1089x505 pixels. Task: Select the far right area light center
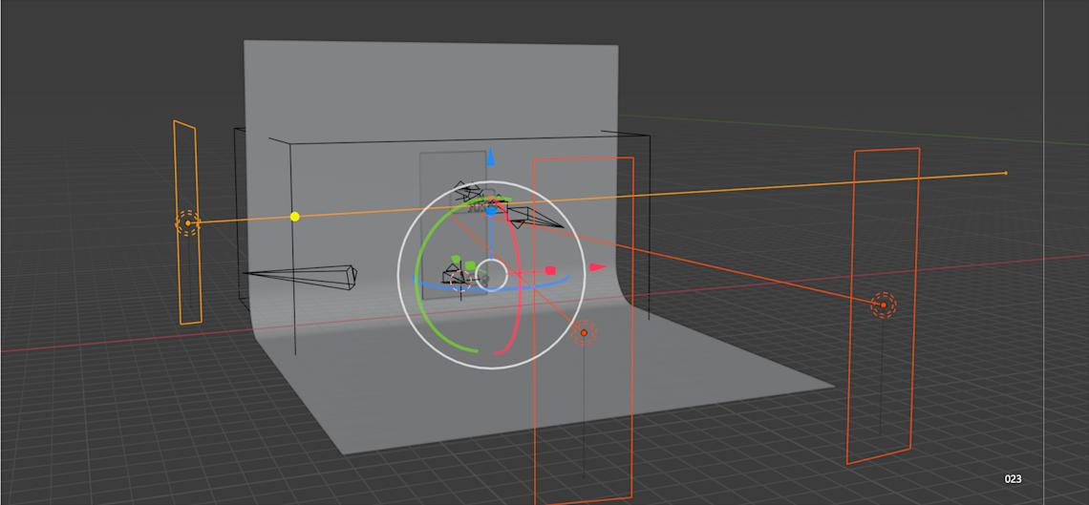(x=884, y=305)
